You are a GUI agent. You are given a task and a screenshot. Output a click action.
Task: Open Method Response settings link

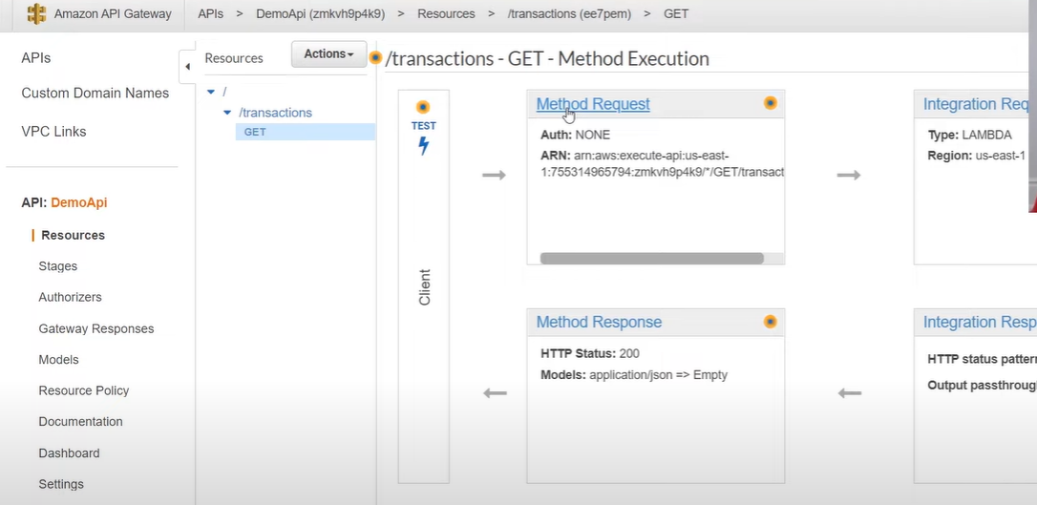(599, 323)
